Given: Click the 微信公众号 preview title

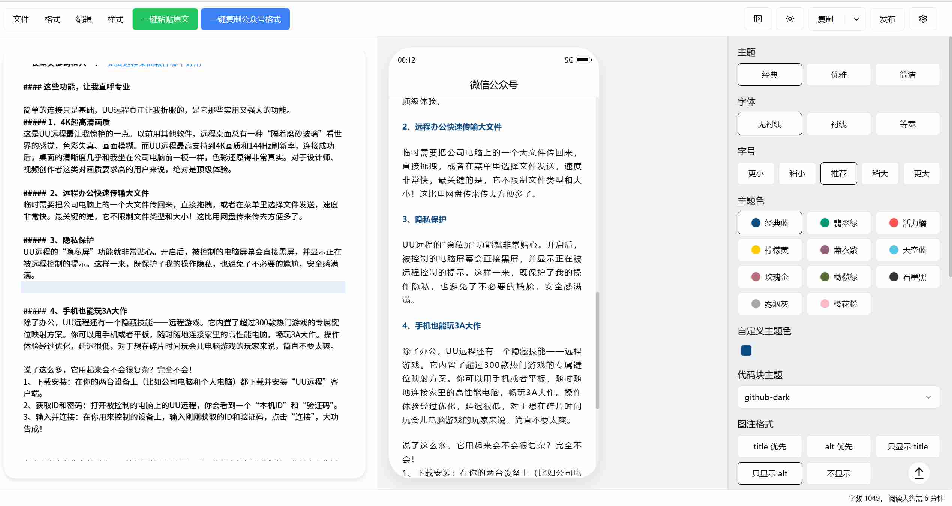Looking at the screenshot, I should [x=493, y=85].
